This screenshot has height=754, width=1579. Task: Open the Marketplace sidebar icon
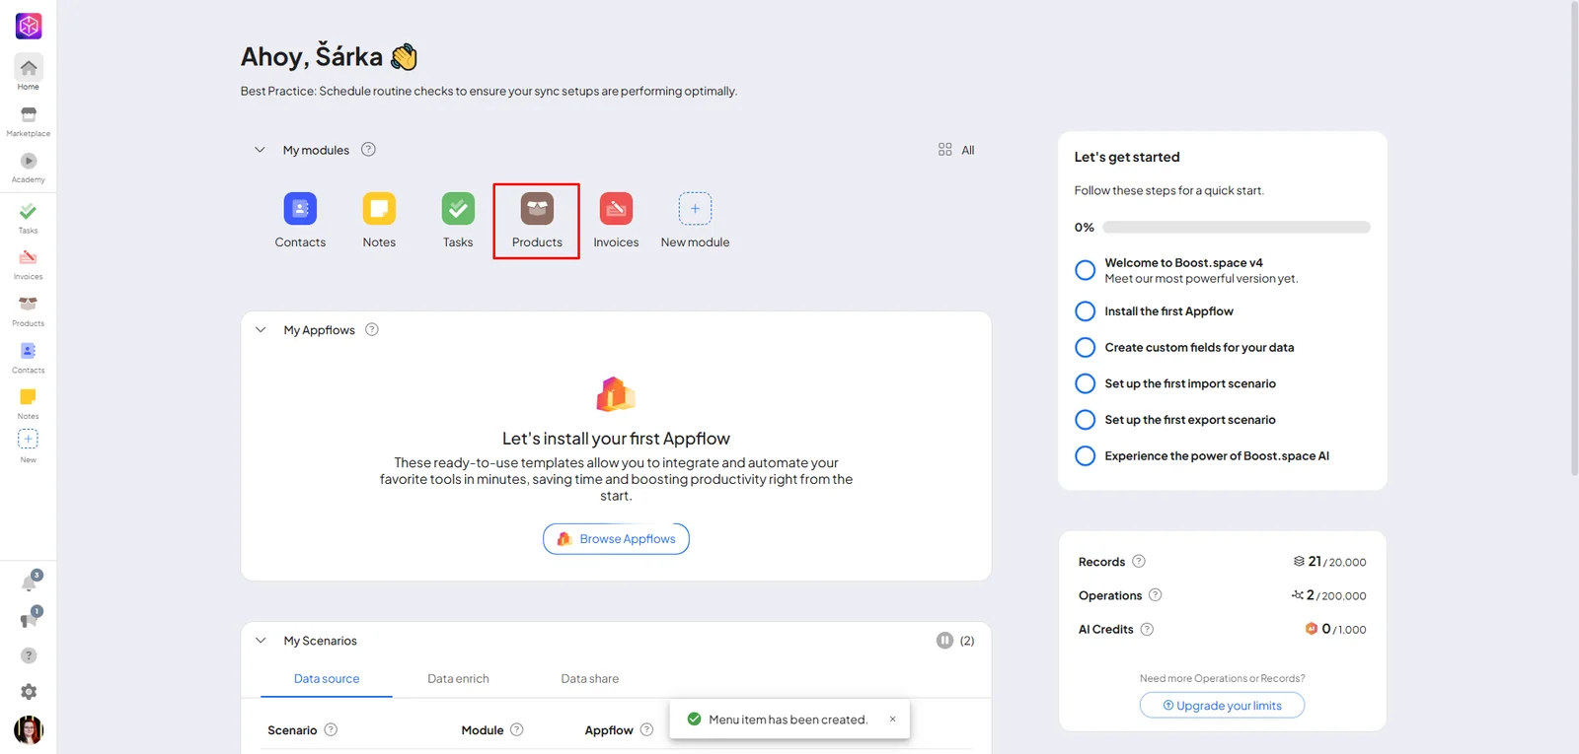point(29,121)
